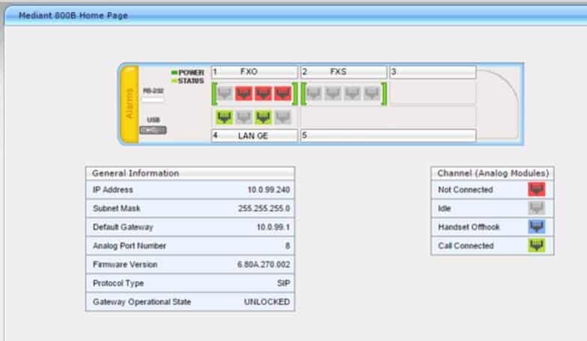
Task: Click the Channel (Analog Modules) legend header
Action: [493, 173]
